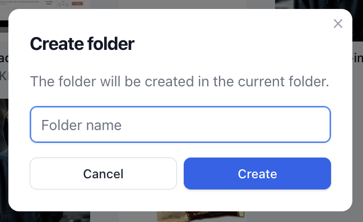Focus the text box with Folder name placeholder
Screen dimensions: 363x222
tap(180, 124)
